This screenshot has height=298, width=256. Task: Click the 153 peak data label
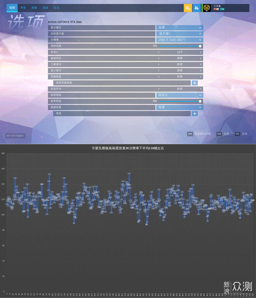point(49,174)
